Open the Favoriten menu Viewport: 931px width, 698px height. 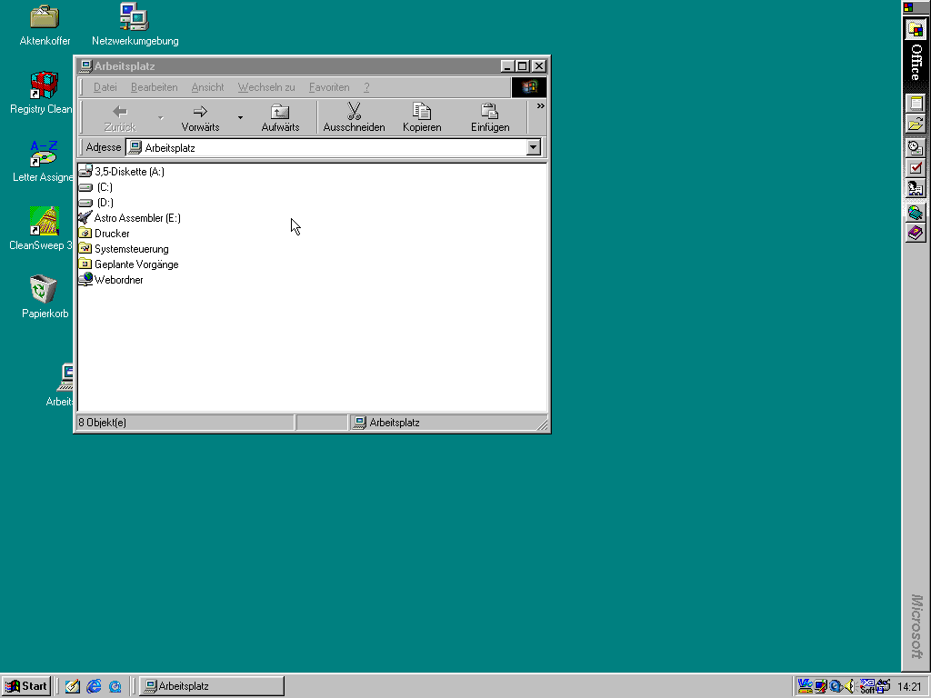(329, 87)
